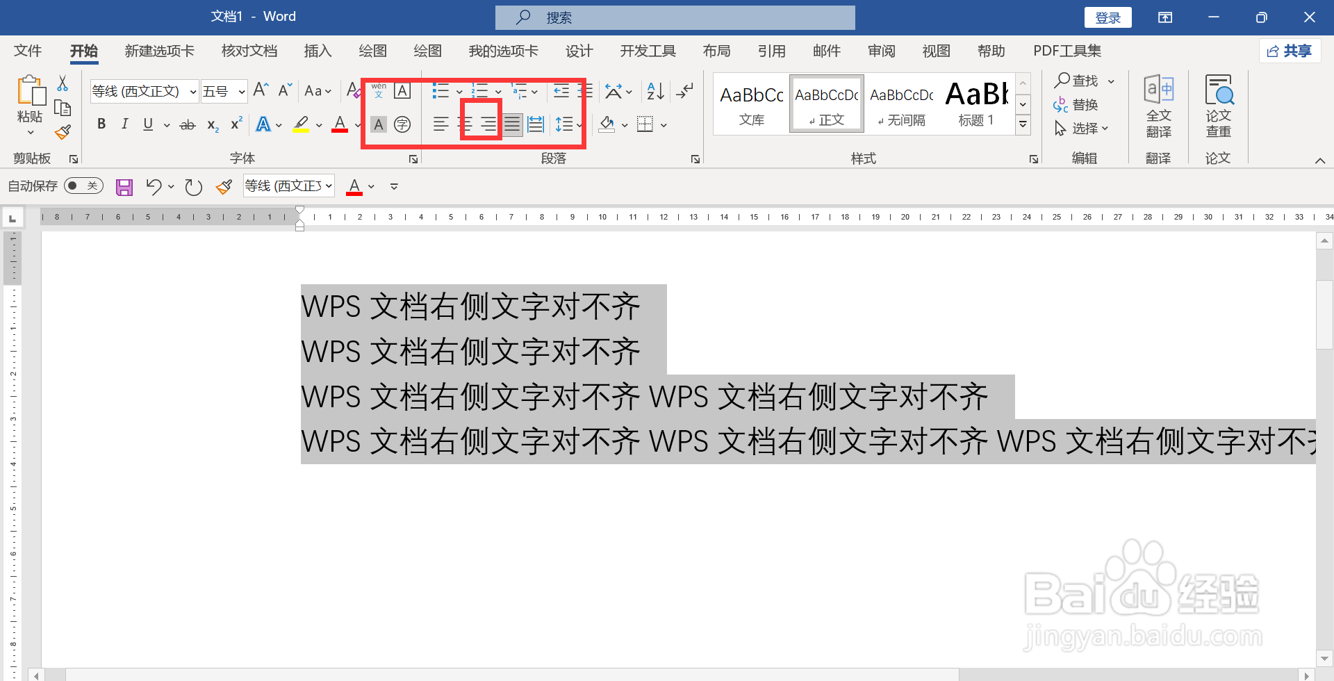
Task: Apply the 文库 style
Action: point(752,104)
